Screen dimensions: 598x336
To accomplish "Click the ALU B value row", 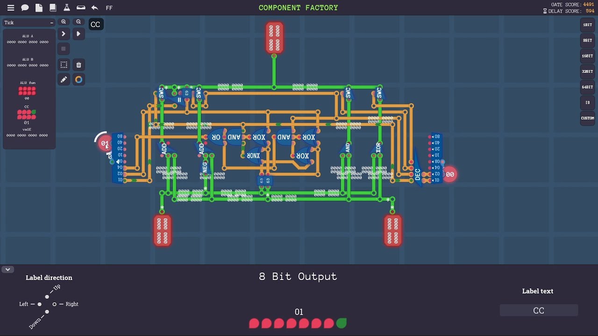I will point(28,65).
